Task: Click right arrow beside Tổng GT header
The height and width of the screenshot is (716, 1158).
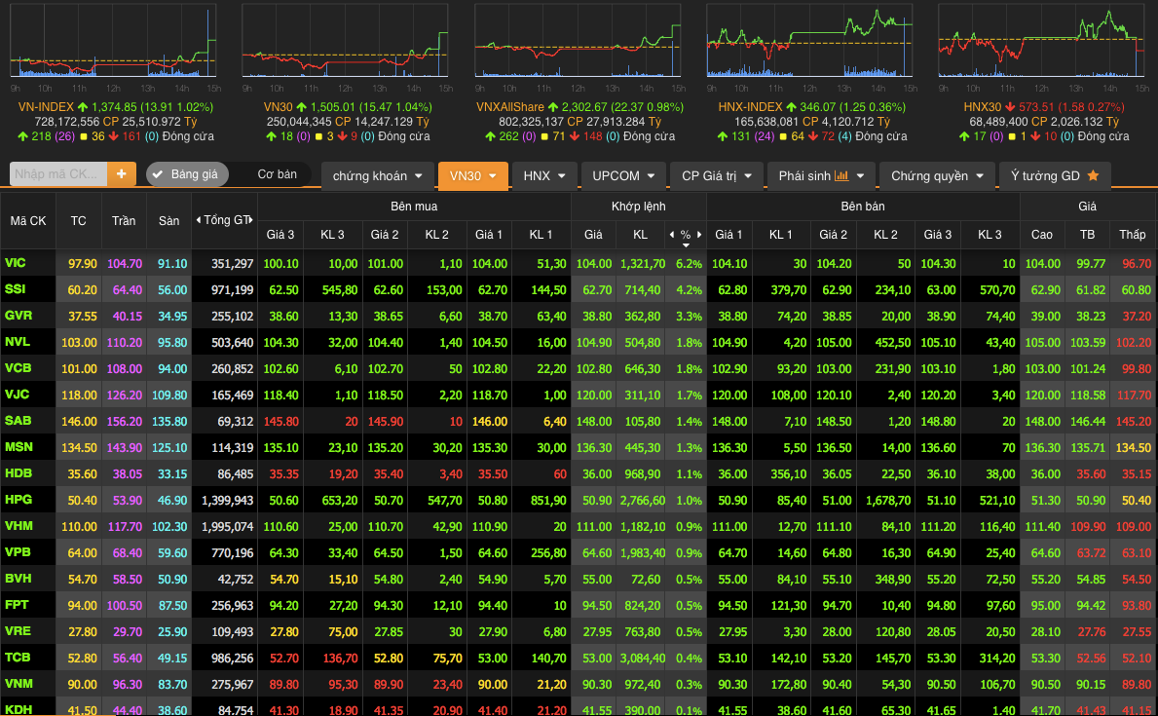Action: [251, 220]
